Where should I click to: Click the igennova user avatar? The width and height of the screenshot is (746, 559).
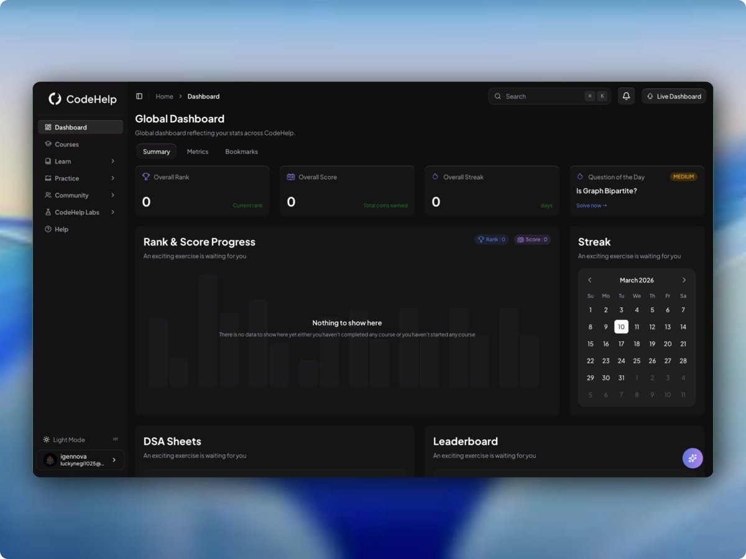(50, 460)
